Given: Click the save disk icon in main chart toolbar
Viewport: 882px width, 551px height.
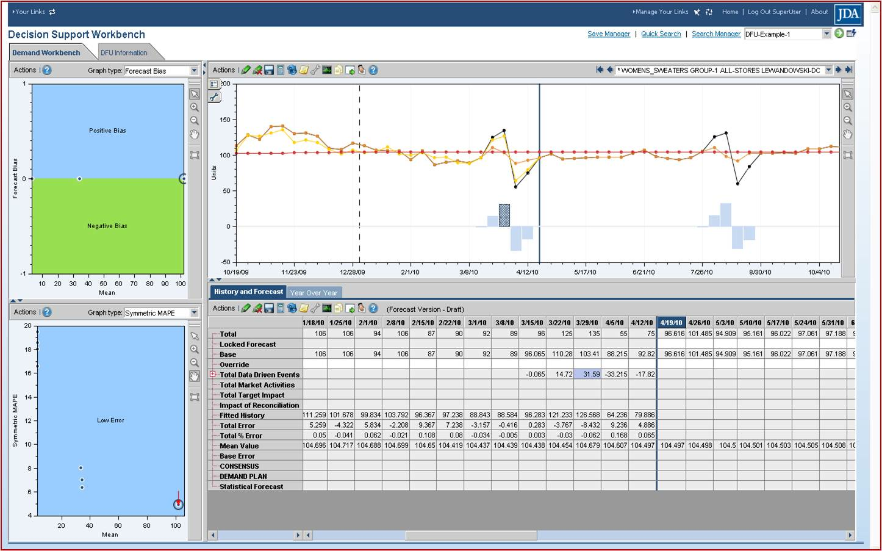Looking at the screenshot, I should [x=269, y=70].
